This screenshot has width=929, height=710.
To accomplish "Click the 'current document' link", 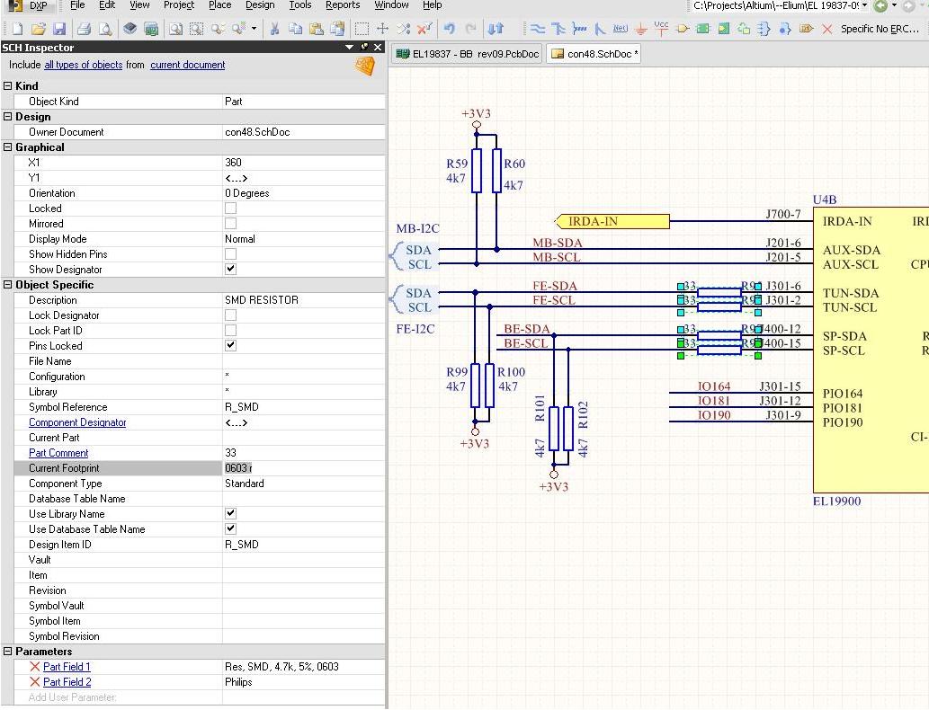I will (x=187, y=65).
